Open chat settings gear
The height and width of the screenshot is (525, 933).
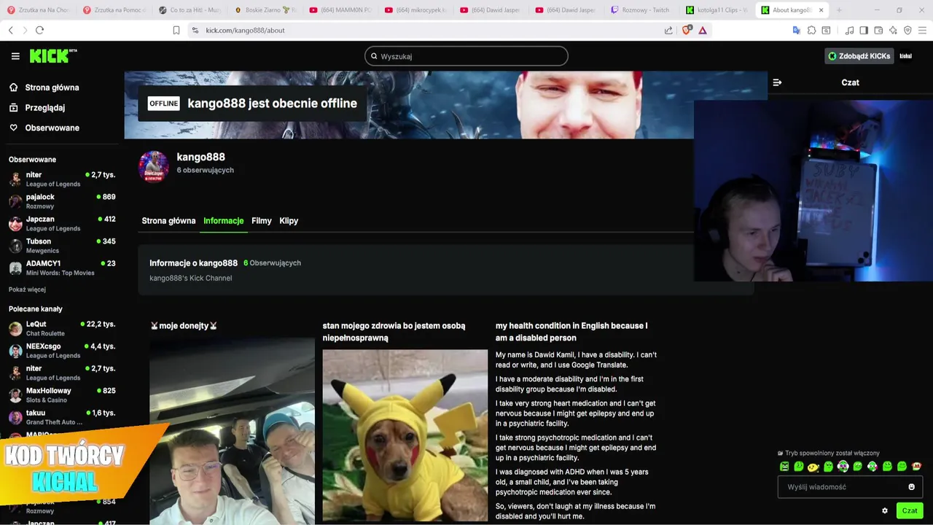coord(885,510)
